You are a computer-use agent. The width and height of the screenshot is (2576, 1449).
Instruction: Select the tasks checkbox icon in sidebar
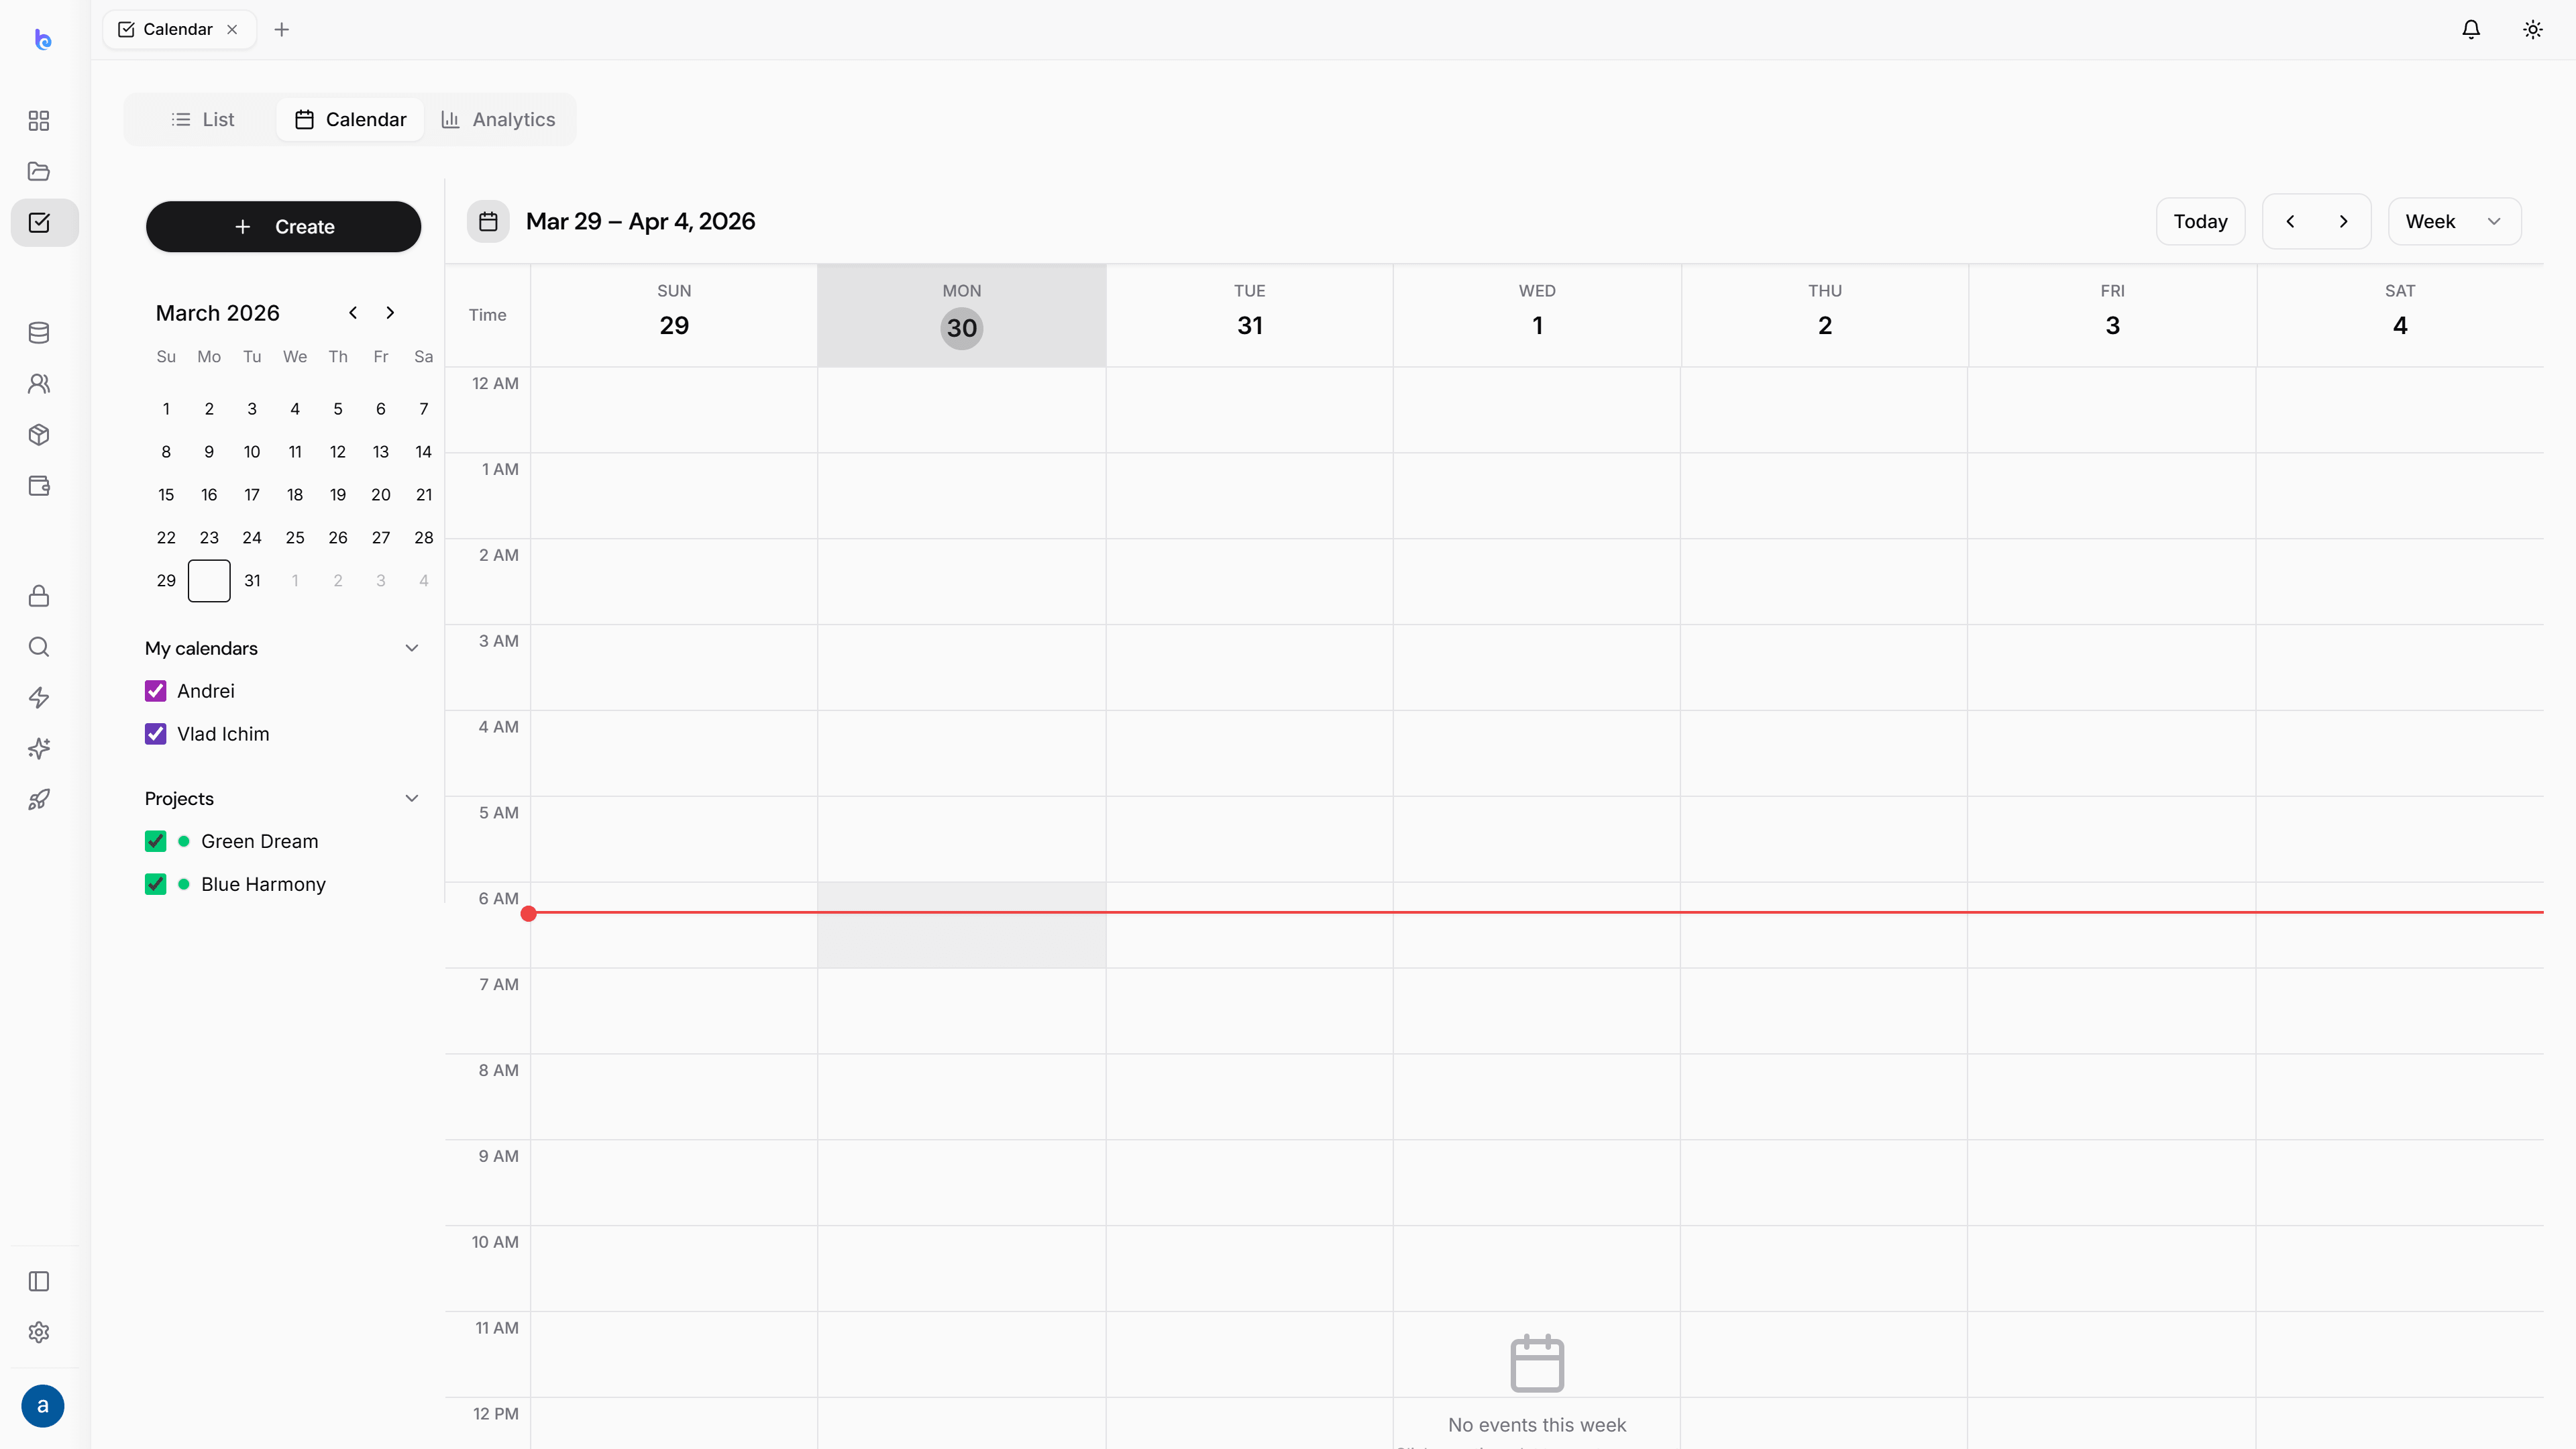(x=39, y=222)
